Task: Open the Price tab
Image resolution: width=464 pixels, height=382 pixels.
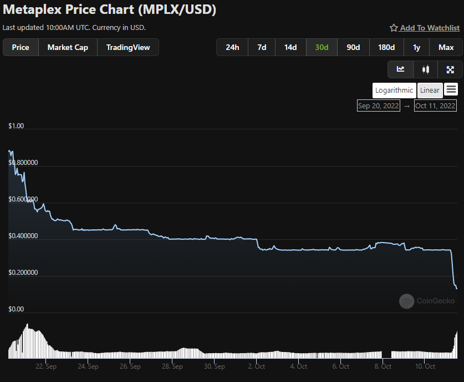Action: pos(21,47)
